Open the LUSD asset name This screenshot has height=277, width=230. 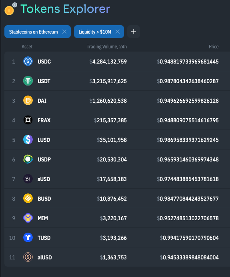(44, 140)
